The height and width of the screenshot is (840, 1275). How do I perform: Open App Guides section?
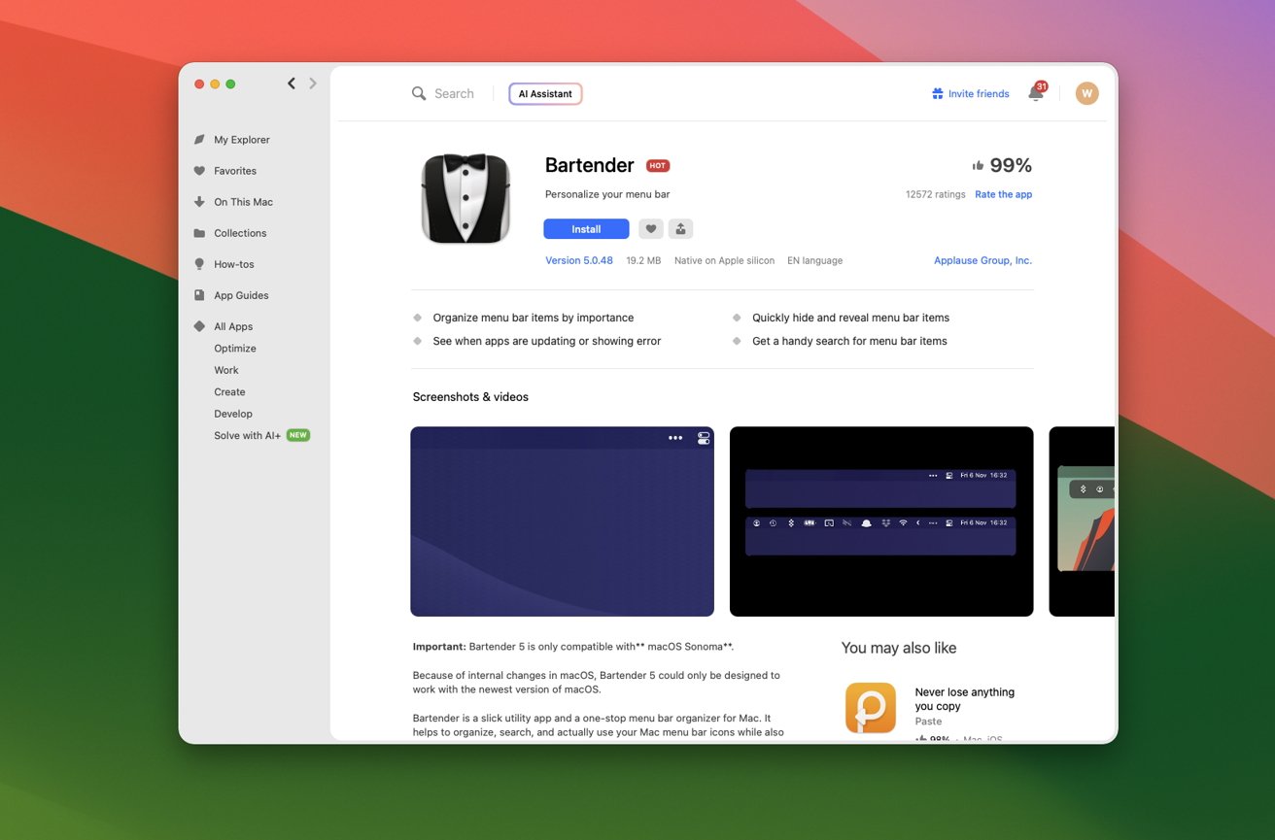tap(241, 295)
